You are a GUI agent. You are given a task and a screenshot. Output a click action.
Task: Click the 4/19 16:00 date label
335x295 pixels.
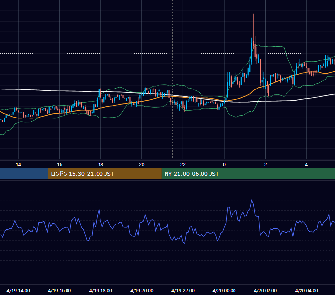[x=60, y=290]
